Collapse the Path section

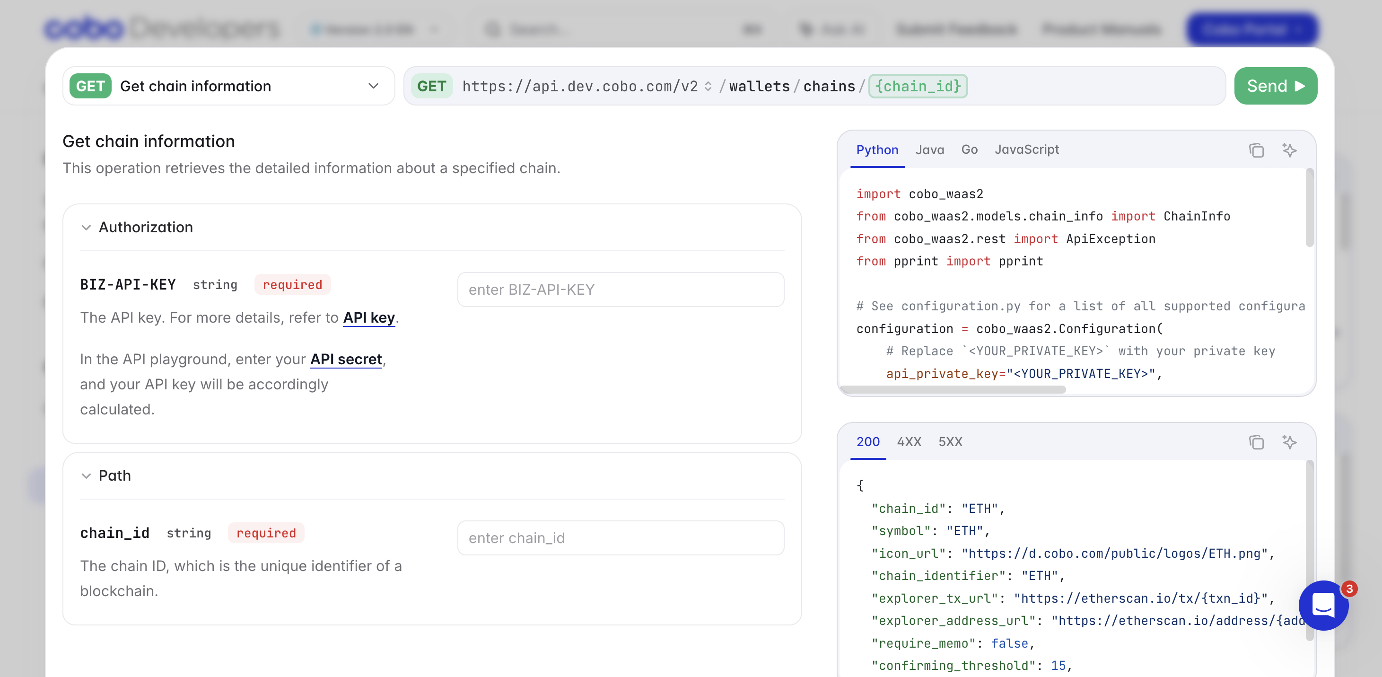tap(87, 476)
